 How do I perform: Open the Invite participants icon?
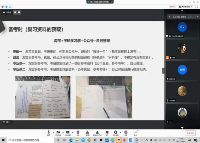(87, 133)
